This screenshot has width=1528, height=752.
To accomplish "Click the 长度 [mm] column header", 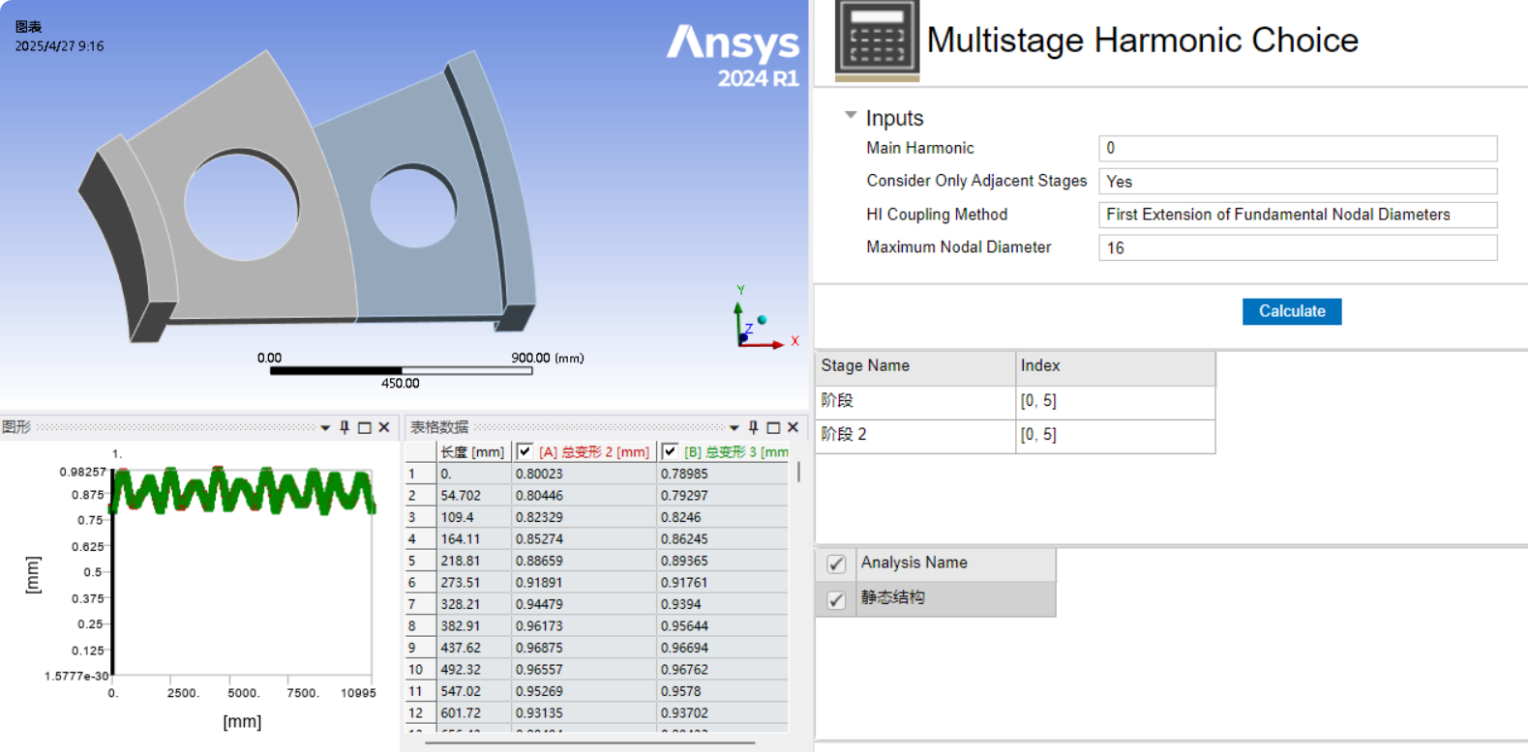I will 472,451.
